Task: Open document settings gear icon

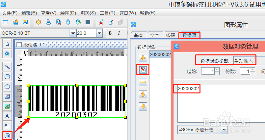Action: point(39,22)
